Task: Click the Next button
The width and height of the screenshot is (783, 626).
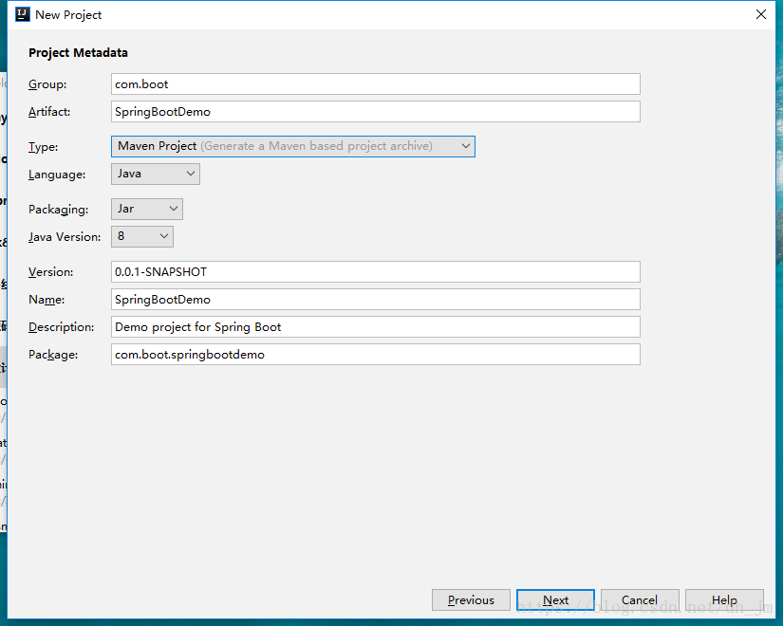Action: pyautogui.click(x=555, y=599)
